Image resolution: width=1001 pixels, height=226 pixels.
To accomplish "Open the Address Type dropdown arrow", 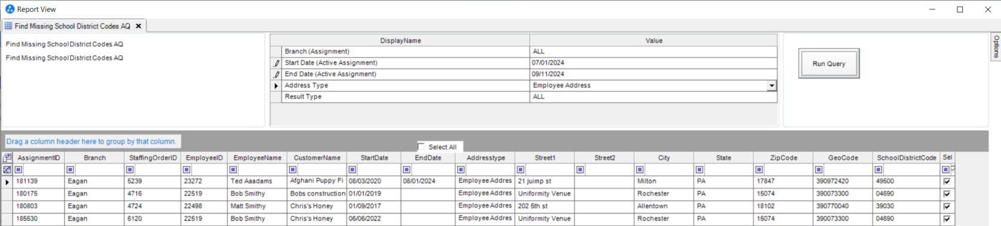I will pos(771,86).
